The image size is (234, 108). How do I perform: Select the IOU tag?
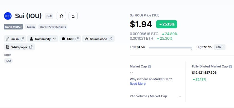click(8, 61)
